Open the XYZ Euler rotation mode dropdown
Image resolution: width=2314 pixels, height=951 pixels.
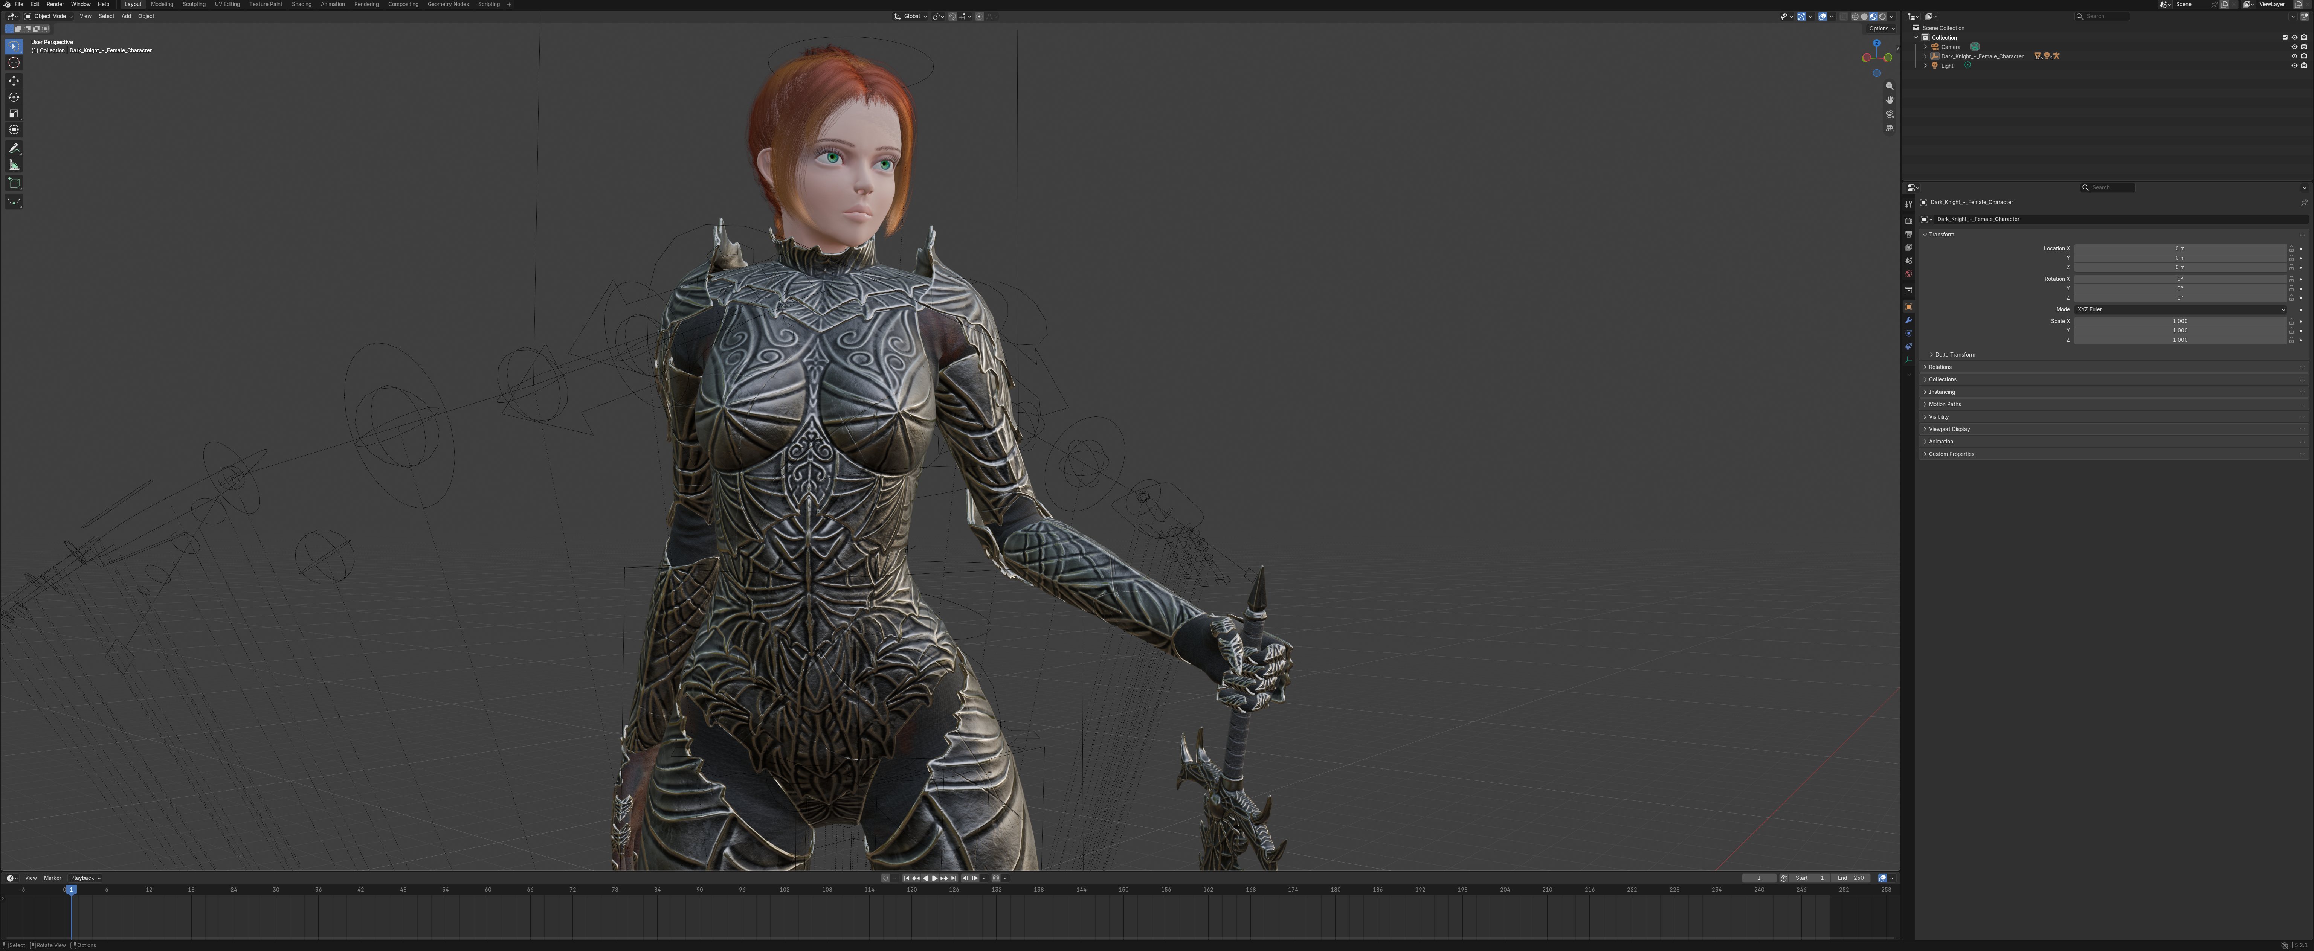pyautogui.click(x=2180, y=310)
